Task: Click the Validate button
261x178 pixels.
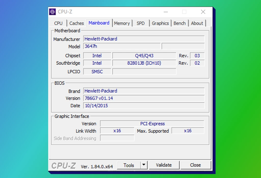Action: [x=164, y=165]
